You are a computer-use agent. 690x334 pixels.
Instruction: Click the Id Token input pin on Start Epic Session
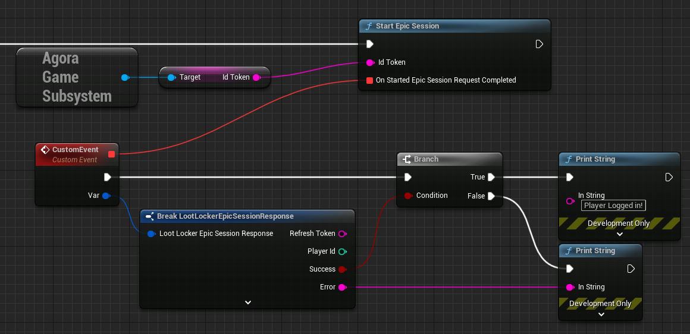[x=369, y=62]
